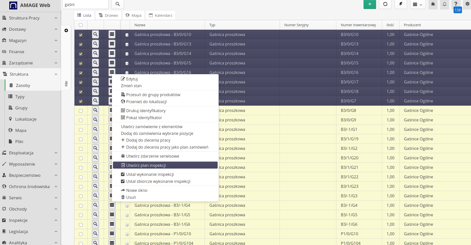The image size is (471, 245).
Task: Click the resource icon of Gaśnica proszkowa - B3/0/G13
Action: tap(127, 44)
